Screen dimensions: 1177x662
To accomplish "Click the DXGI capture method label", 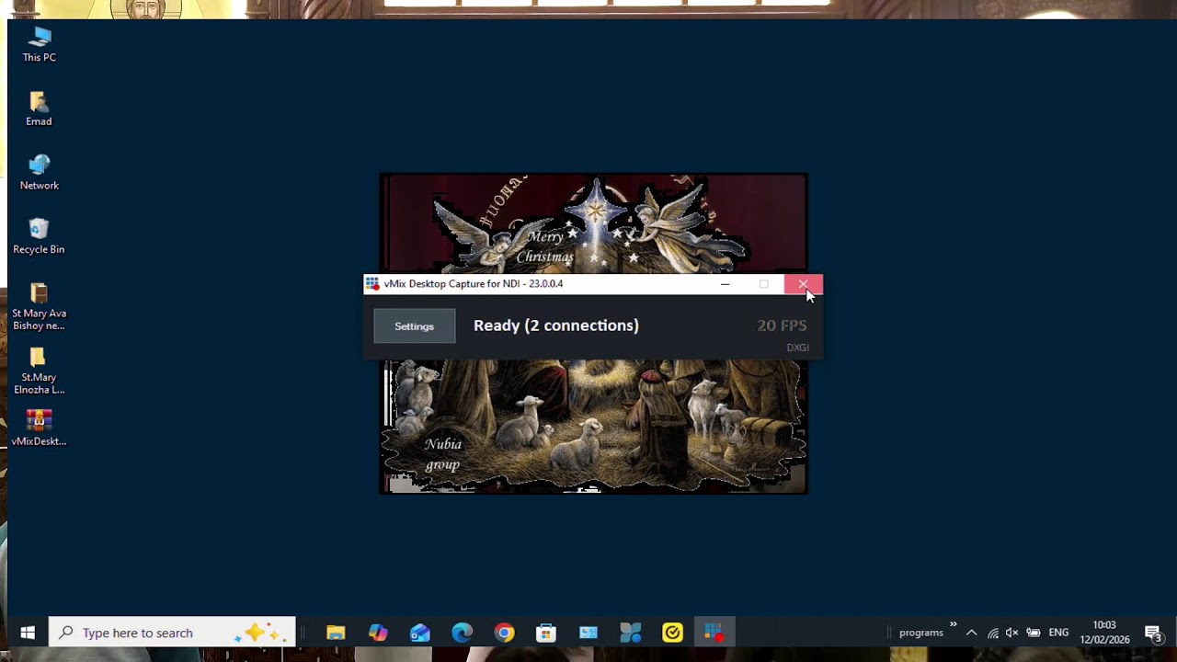I will point(797,348).
